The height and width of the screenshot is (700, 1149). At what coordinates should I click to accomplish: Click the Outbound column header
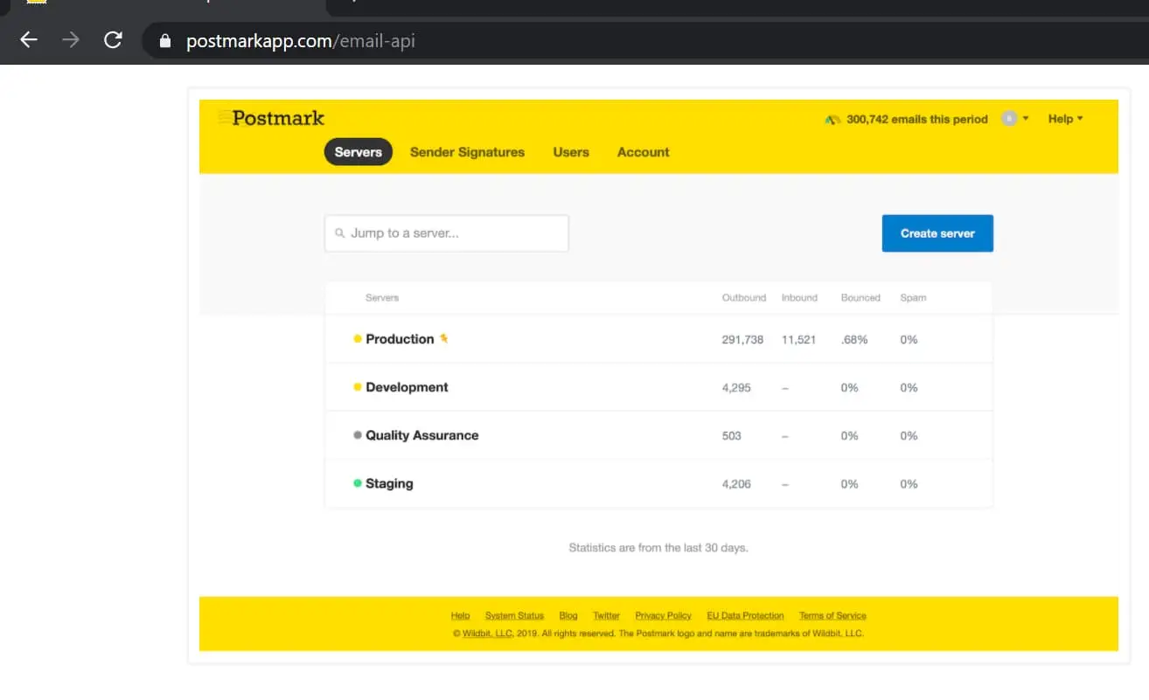pos(744,298)
